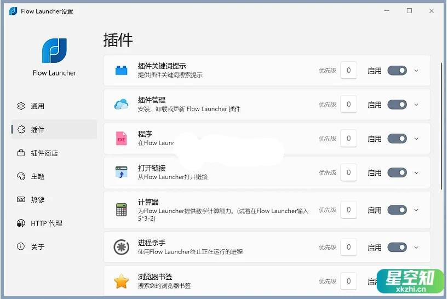Screen dimensions: 448x299
Task: Click the link window icon of 打开链接
Action: point(121,173)
